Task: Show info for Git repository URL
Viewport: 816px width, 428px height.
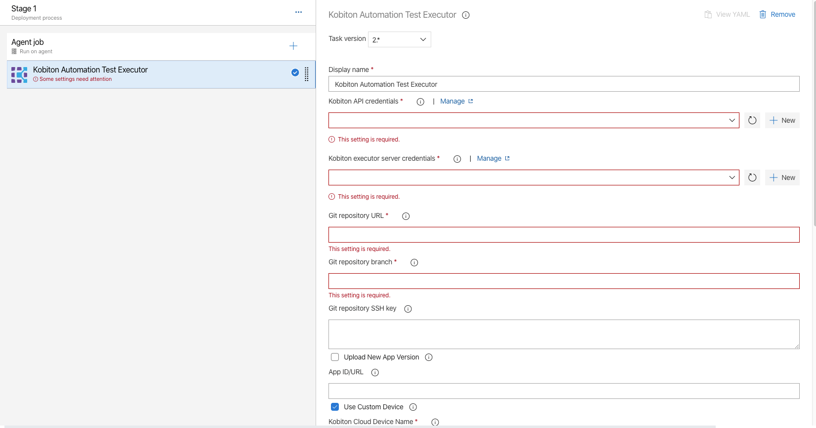Action: [x=406, y=216]
